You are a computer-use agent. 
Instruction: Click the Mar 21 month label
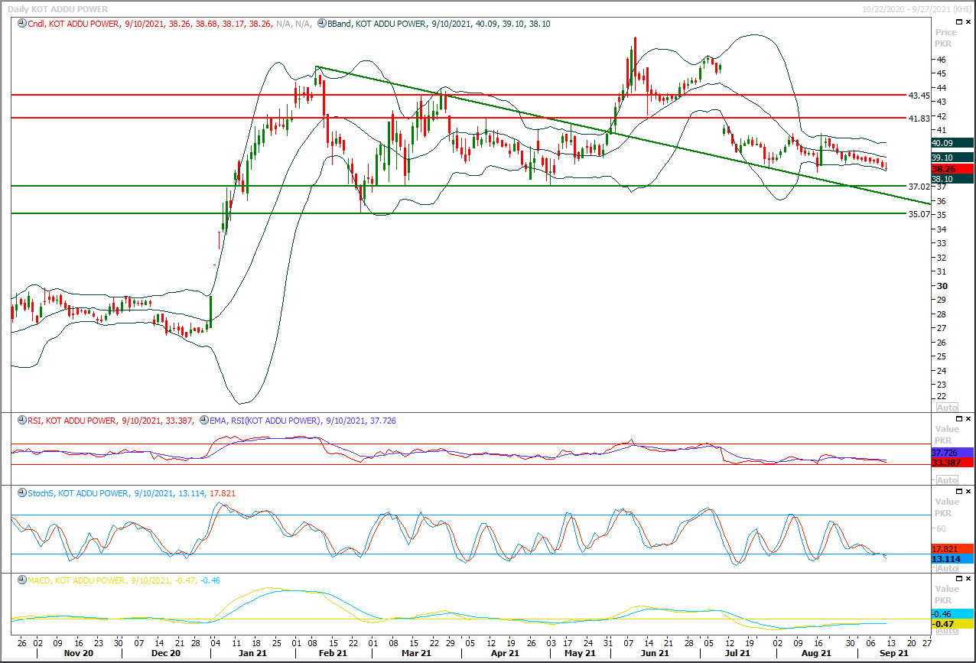point(415,654)
